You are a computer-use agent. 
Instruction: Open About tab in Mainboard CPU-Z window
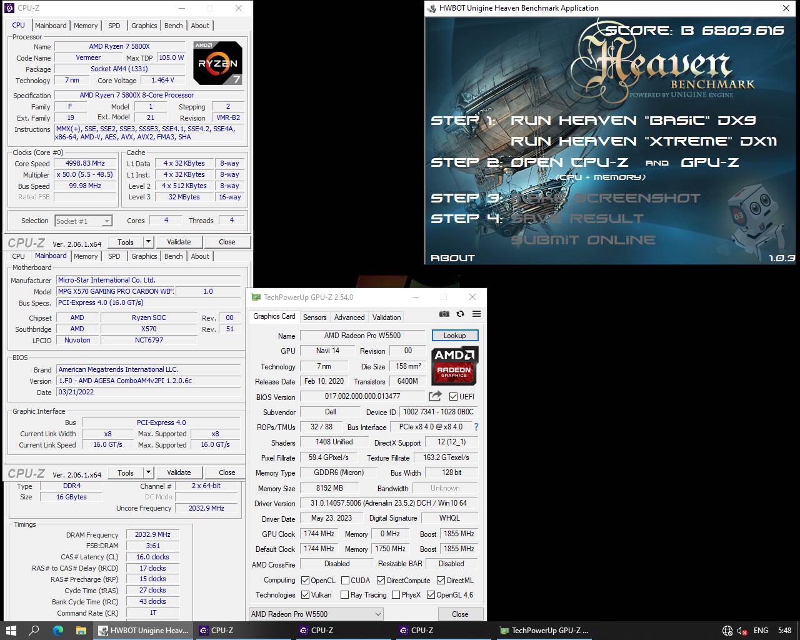coord(200,256)
